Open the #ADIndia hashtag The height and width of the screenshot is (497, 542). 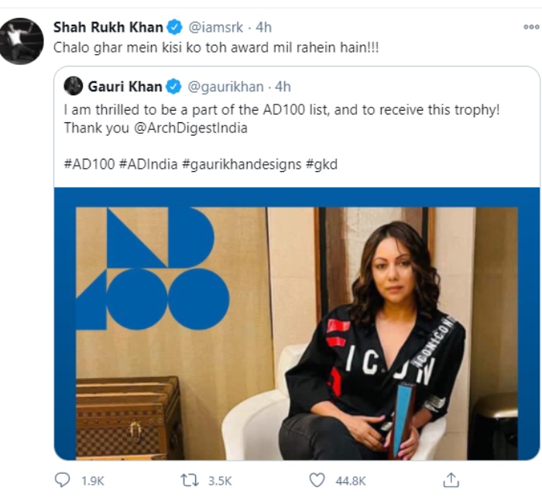[146, 165]
